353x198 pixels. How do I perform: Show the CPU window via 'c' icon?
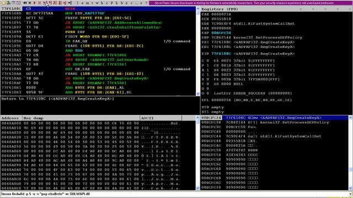(x=106, y=3)
